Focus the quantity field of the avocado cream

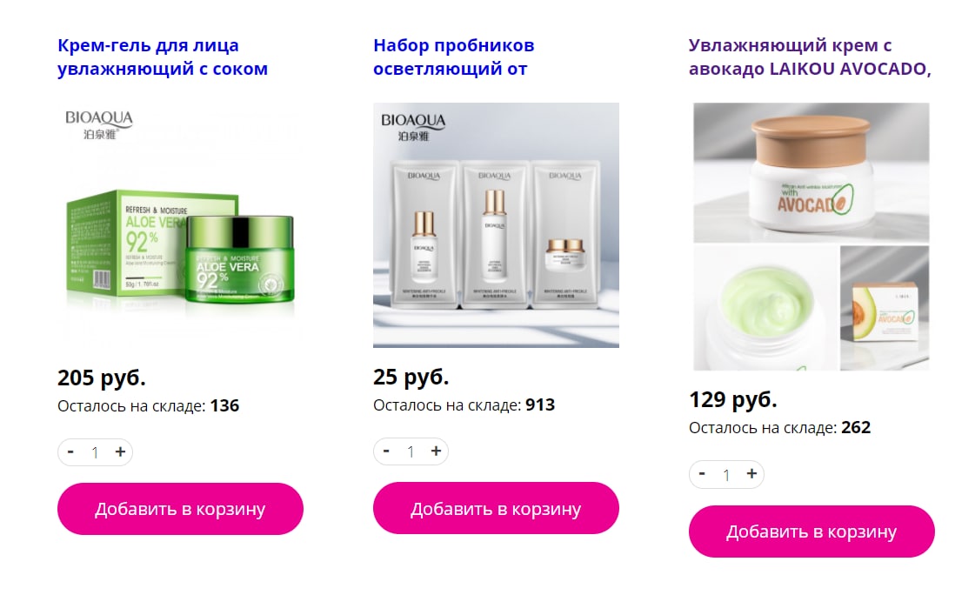[x=726, y=474]
